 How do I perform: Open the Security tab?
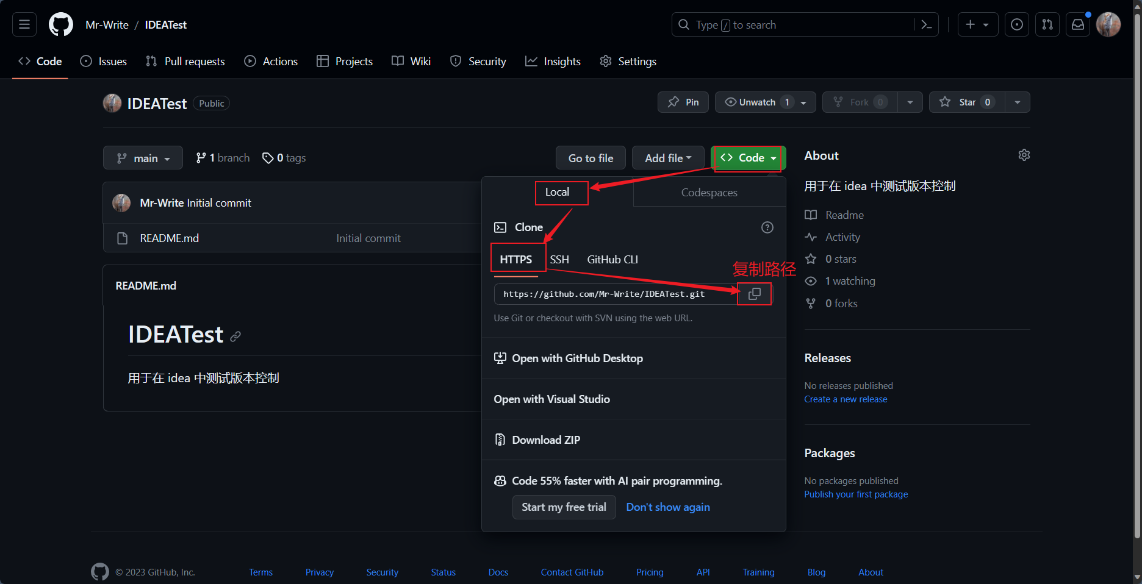click(478, 61)
